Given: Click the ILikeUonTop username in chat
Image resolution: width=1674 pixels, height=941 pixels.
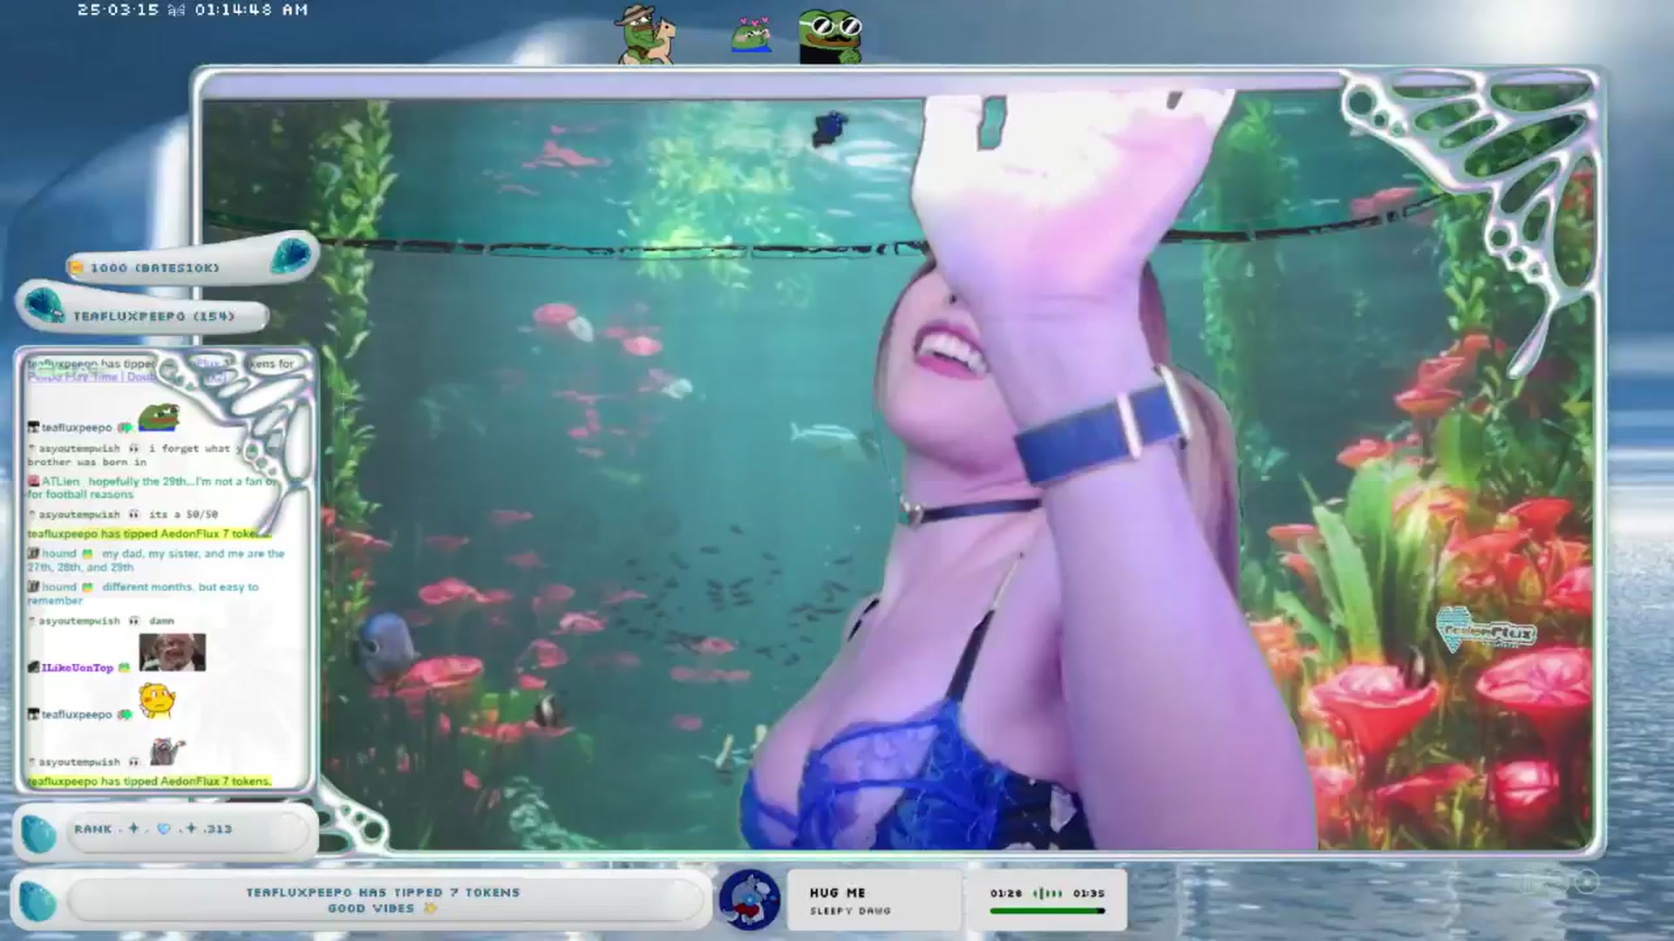Looking at the screenshot, I should (x=78, y=667).
